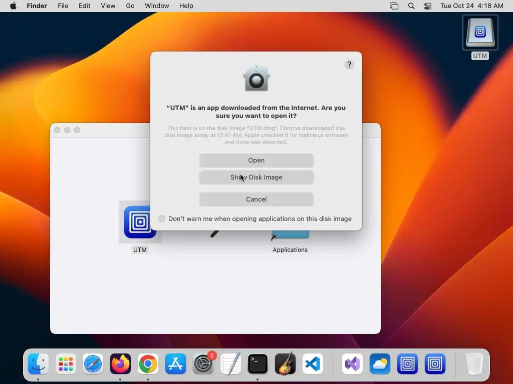Open the last UTM icon beside Trash
Screen dimensions: 513x384
[435, 364]
